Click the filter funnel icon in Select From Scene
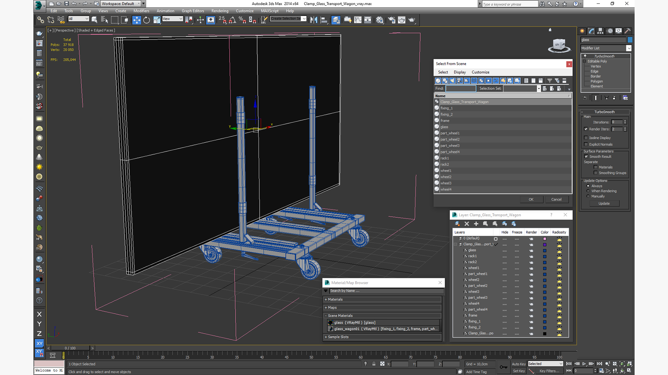 click(x=549, y=81)
